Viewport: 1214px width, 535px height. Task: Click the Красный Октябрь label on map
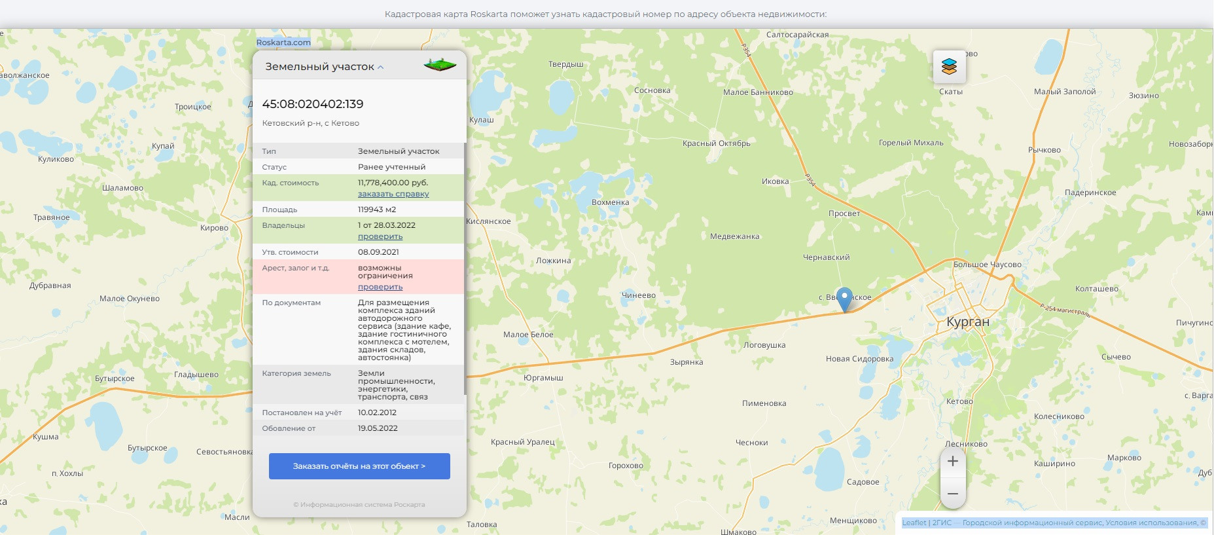click(717, 143)
